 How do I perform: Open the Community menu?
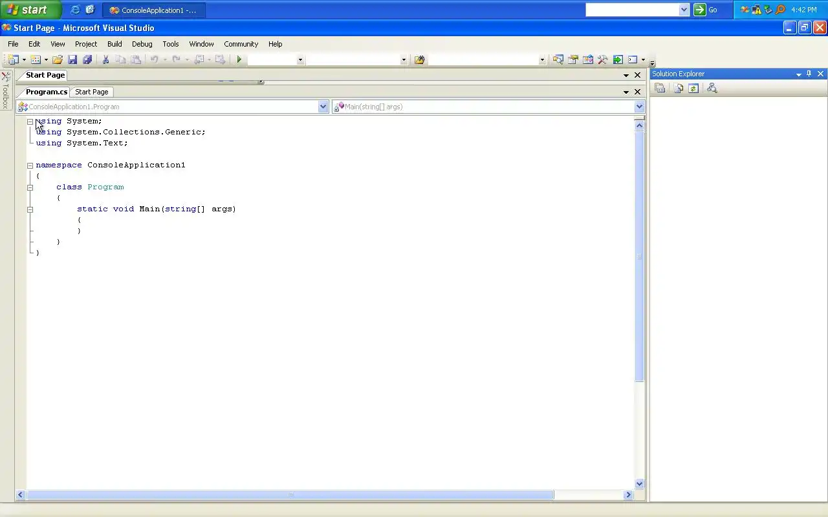241,44
